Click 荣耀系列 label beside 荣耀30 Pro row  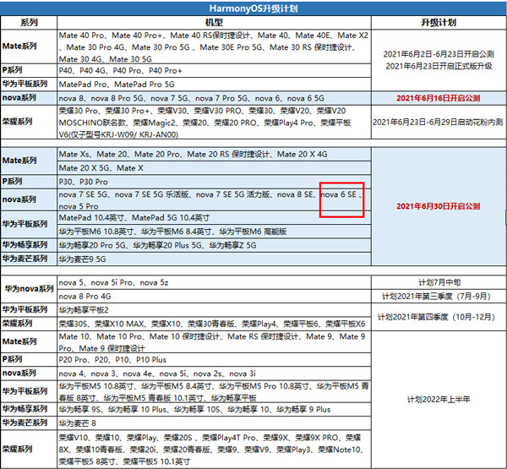click(x=29, y=122)
